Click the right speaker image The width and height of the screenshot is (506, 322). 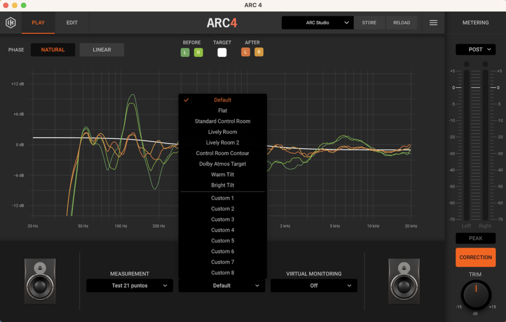[x=405, y=281]
